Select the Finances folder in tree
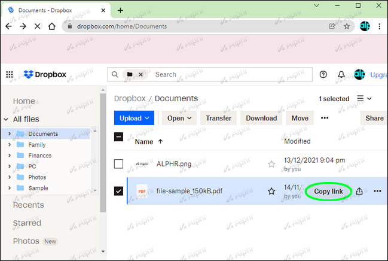This screenshot has height=261, width=388. [x=40, y=156]
